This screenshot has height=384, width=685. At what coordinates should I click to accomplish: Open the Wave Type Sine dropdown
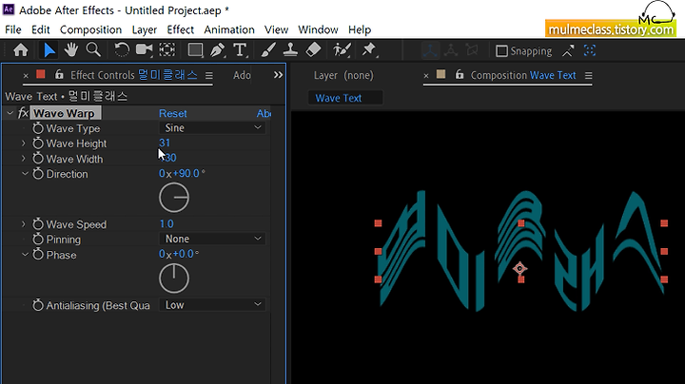(212, 128)
